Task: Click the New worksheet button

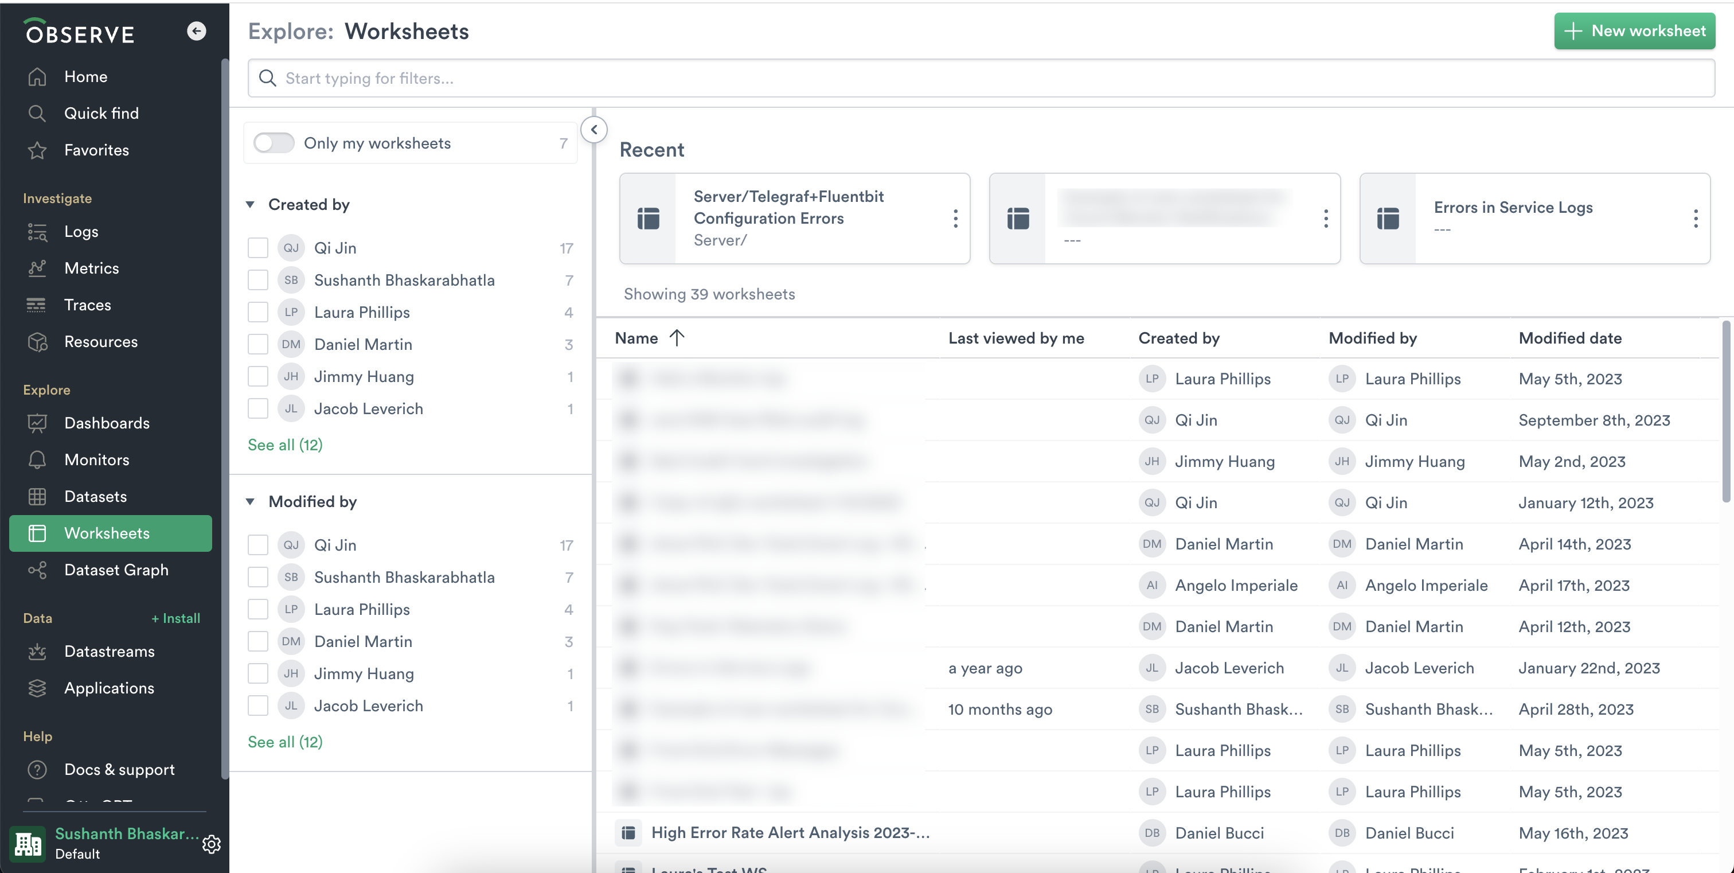Action: pyautogui.click(x=1634, y=31)
